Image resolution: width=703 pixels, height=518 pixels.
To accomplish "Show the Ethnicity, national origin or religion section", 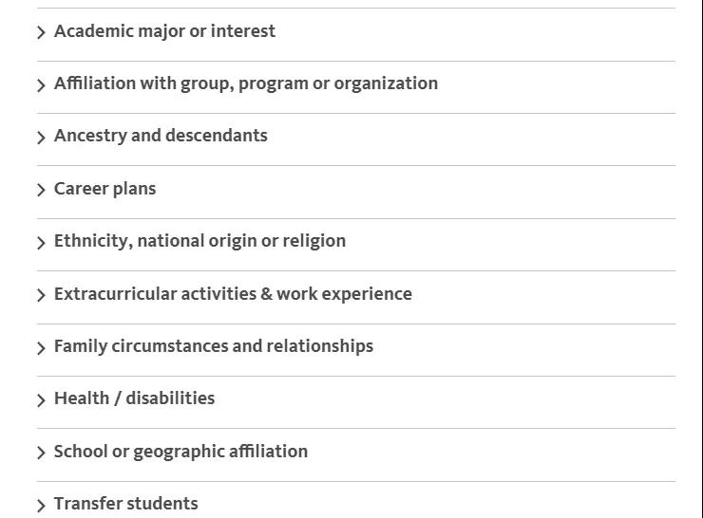I will tap(199, 241).
